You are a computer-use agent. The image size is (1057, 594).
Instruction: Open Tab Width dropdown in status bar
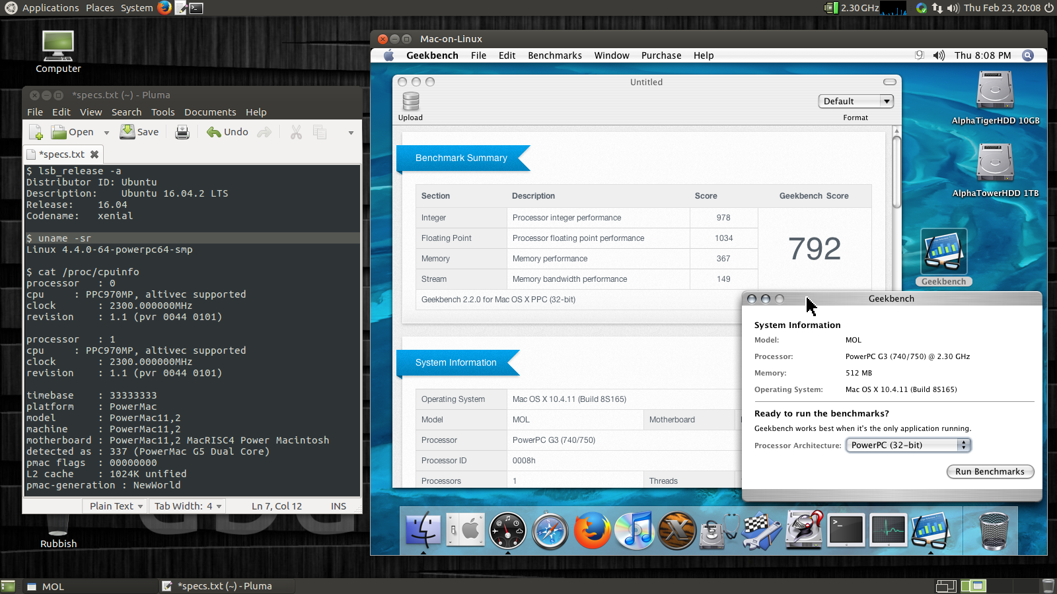188,506
